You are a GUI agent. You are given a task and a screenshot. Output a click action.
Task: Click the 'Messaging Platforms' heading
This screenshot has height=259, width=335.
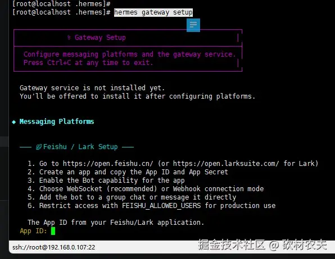pyautogui.click(x=57, y=122)
